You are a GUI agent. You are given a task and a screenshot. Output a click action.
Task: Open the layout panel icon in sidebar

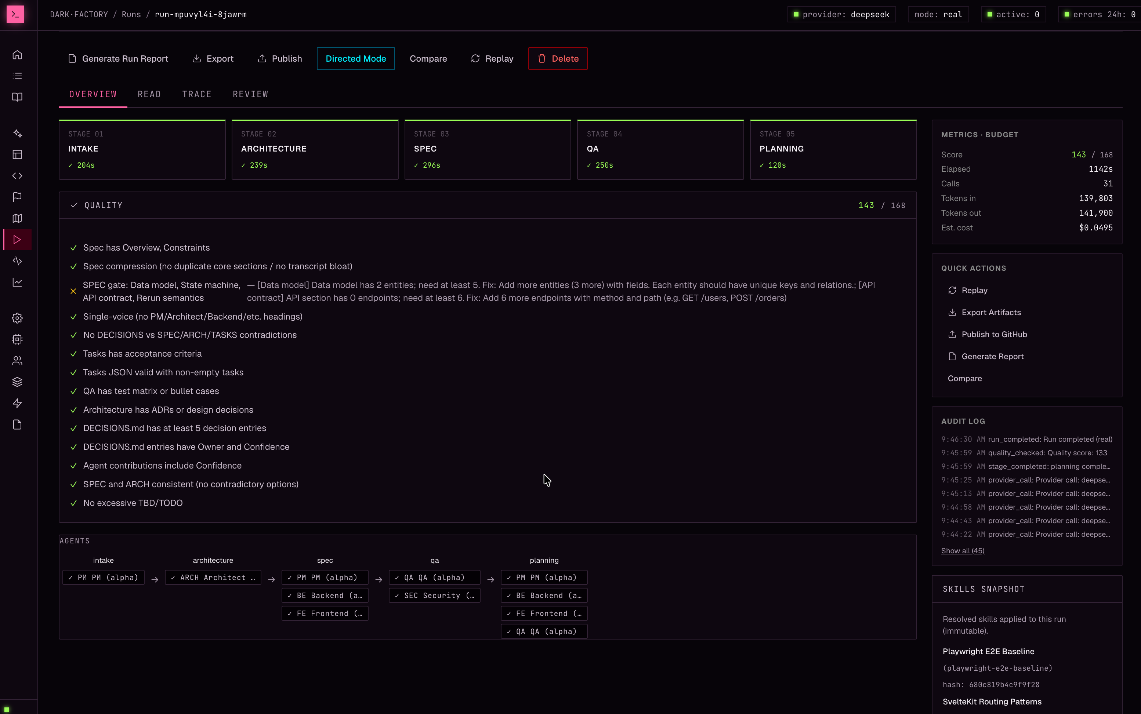point(17,154)
